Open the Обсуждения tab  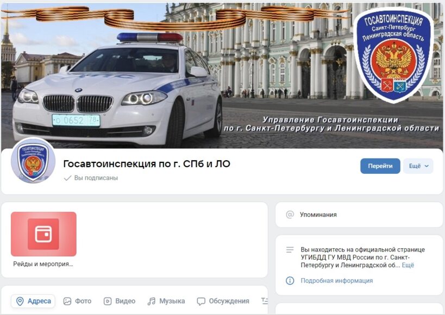point(223,301)
